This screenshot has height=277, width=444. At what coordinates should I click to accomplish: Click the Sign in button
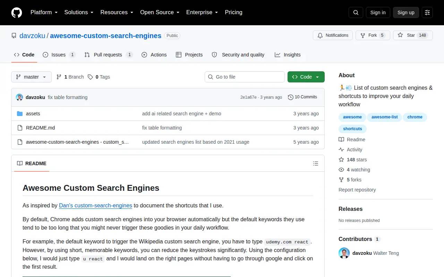point(378,12)
